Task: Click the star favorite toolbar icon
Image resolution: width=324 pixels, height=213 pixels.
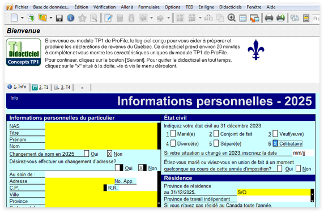Action: (82, 18)
